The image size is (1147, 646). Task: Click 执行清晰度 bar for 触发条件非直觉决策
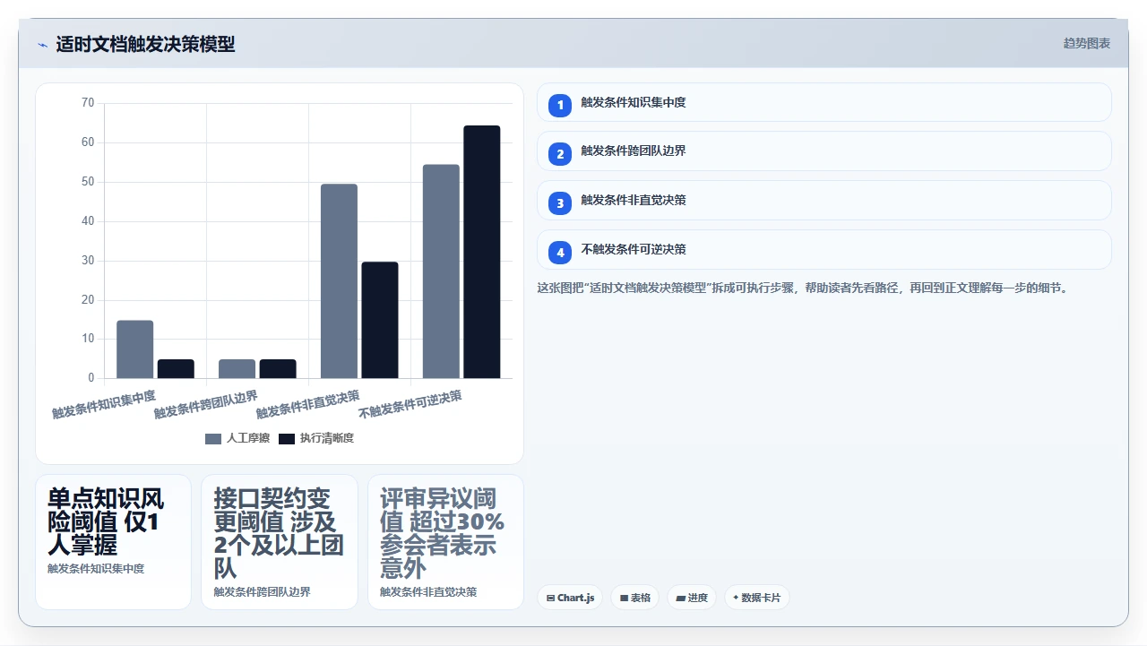pos(380,320)
